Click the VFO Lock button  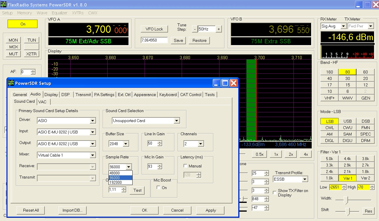154,29
